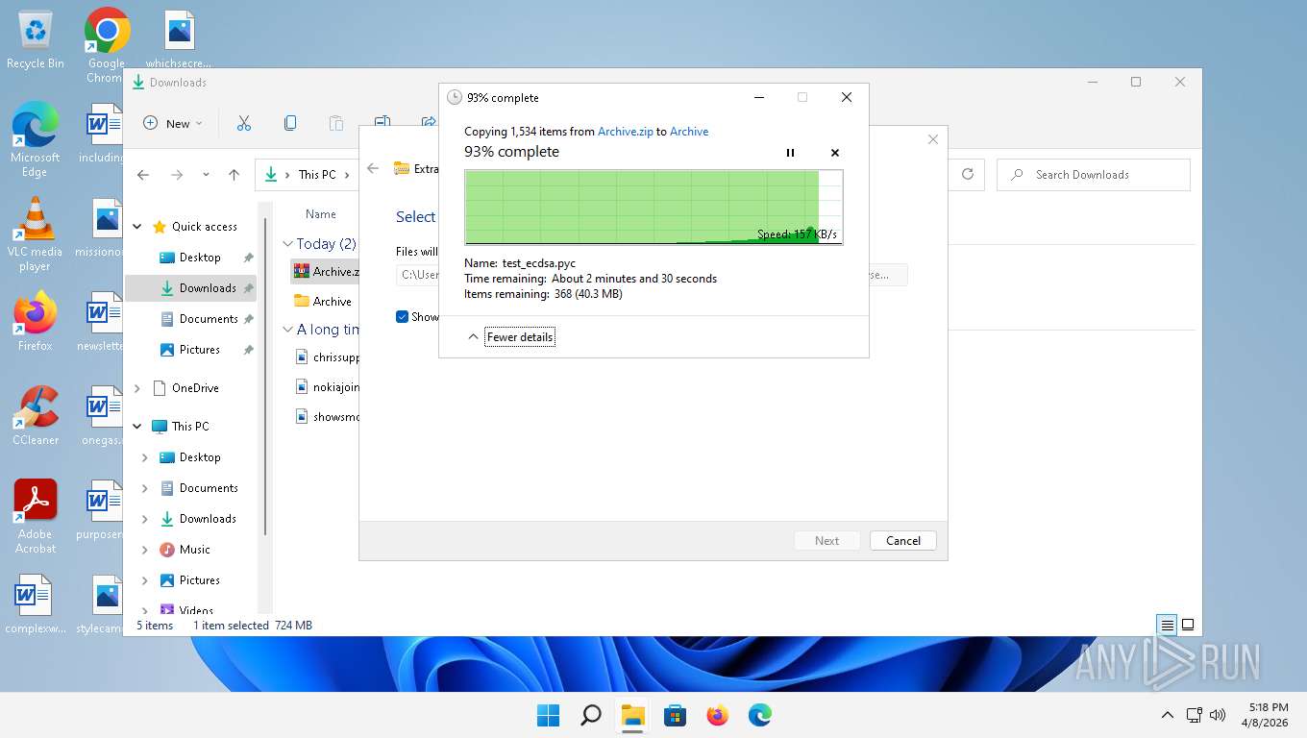Expand Documents under This PC
Viewport: 1307px width, 738px height.
145,488
